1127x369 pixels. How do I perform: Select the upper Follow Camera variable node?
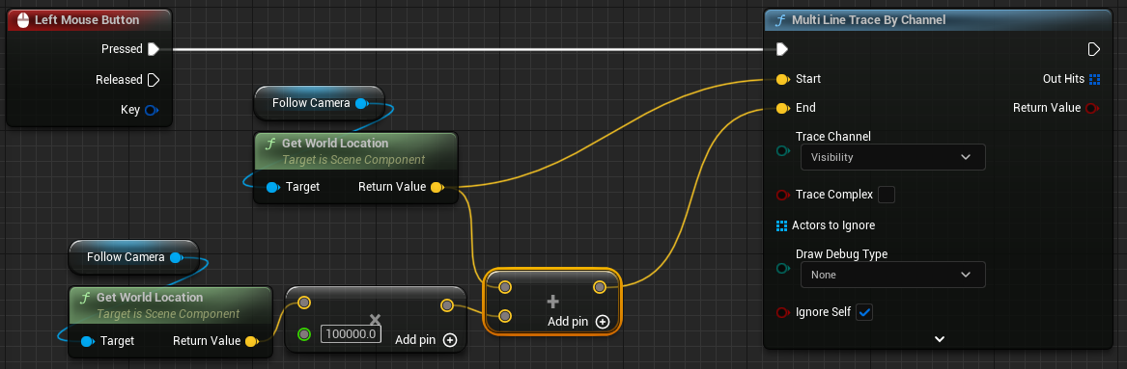319,103
